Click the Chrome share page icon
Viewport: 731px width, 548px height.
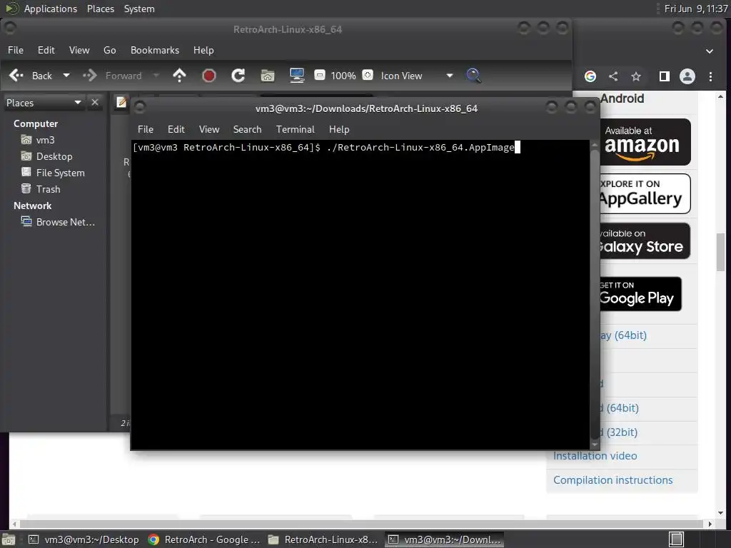coord(613,76)
